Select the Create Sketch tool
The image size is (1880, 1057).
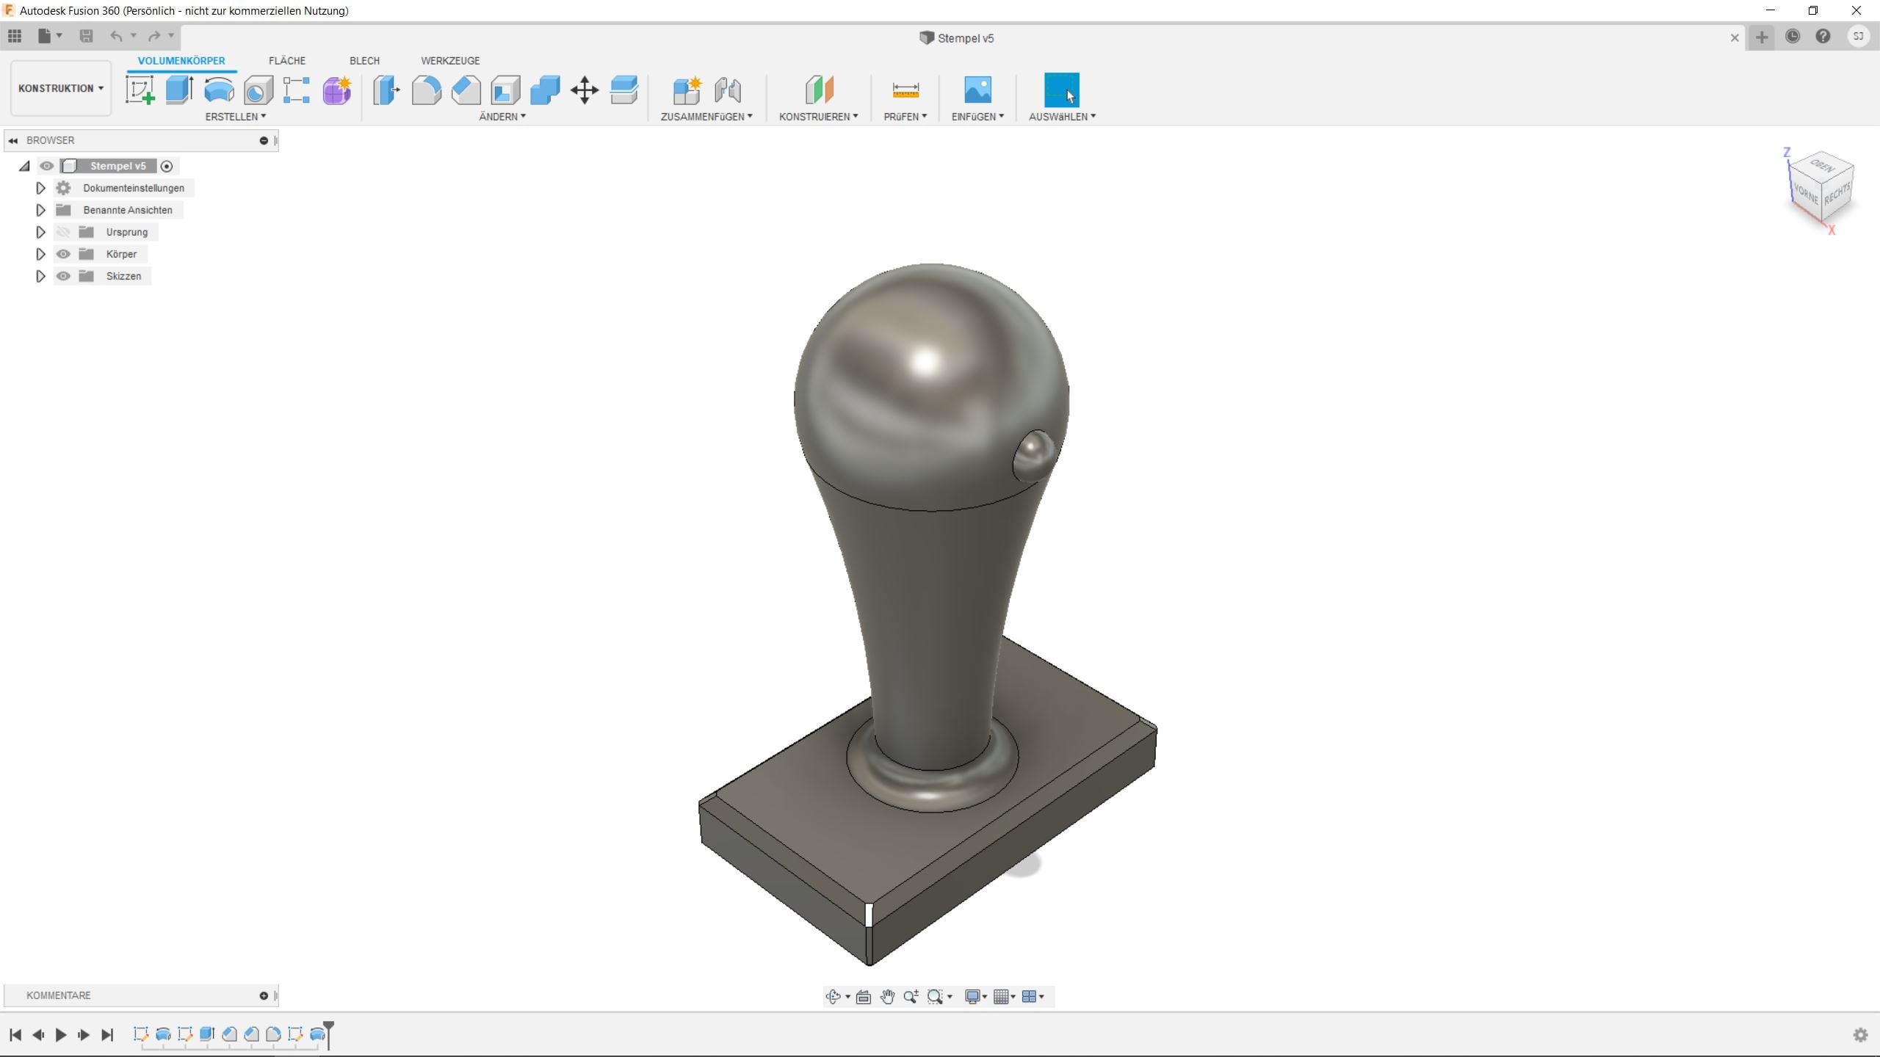pyautogui.click(x=140, y=90)
